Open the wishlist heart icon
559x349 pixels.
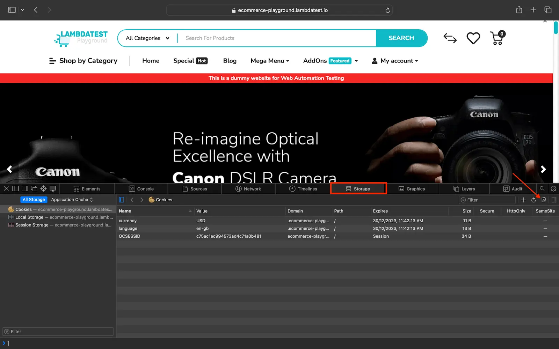tap(473, 38)
